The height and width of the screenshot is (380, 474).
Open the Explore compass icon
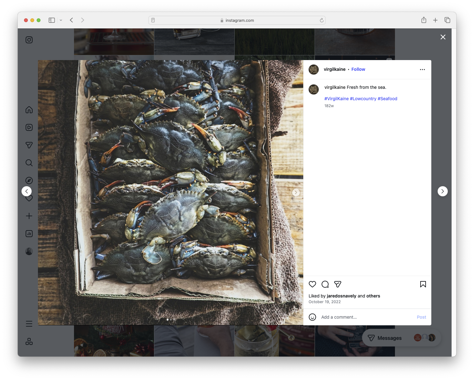(29, 181)
